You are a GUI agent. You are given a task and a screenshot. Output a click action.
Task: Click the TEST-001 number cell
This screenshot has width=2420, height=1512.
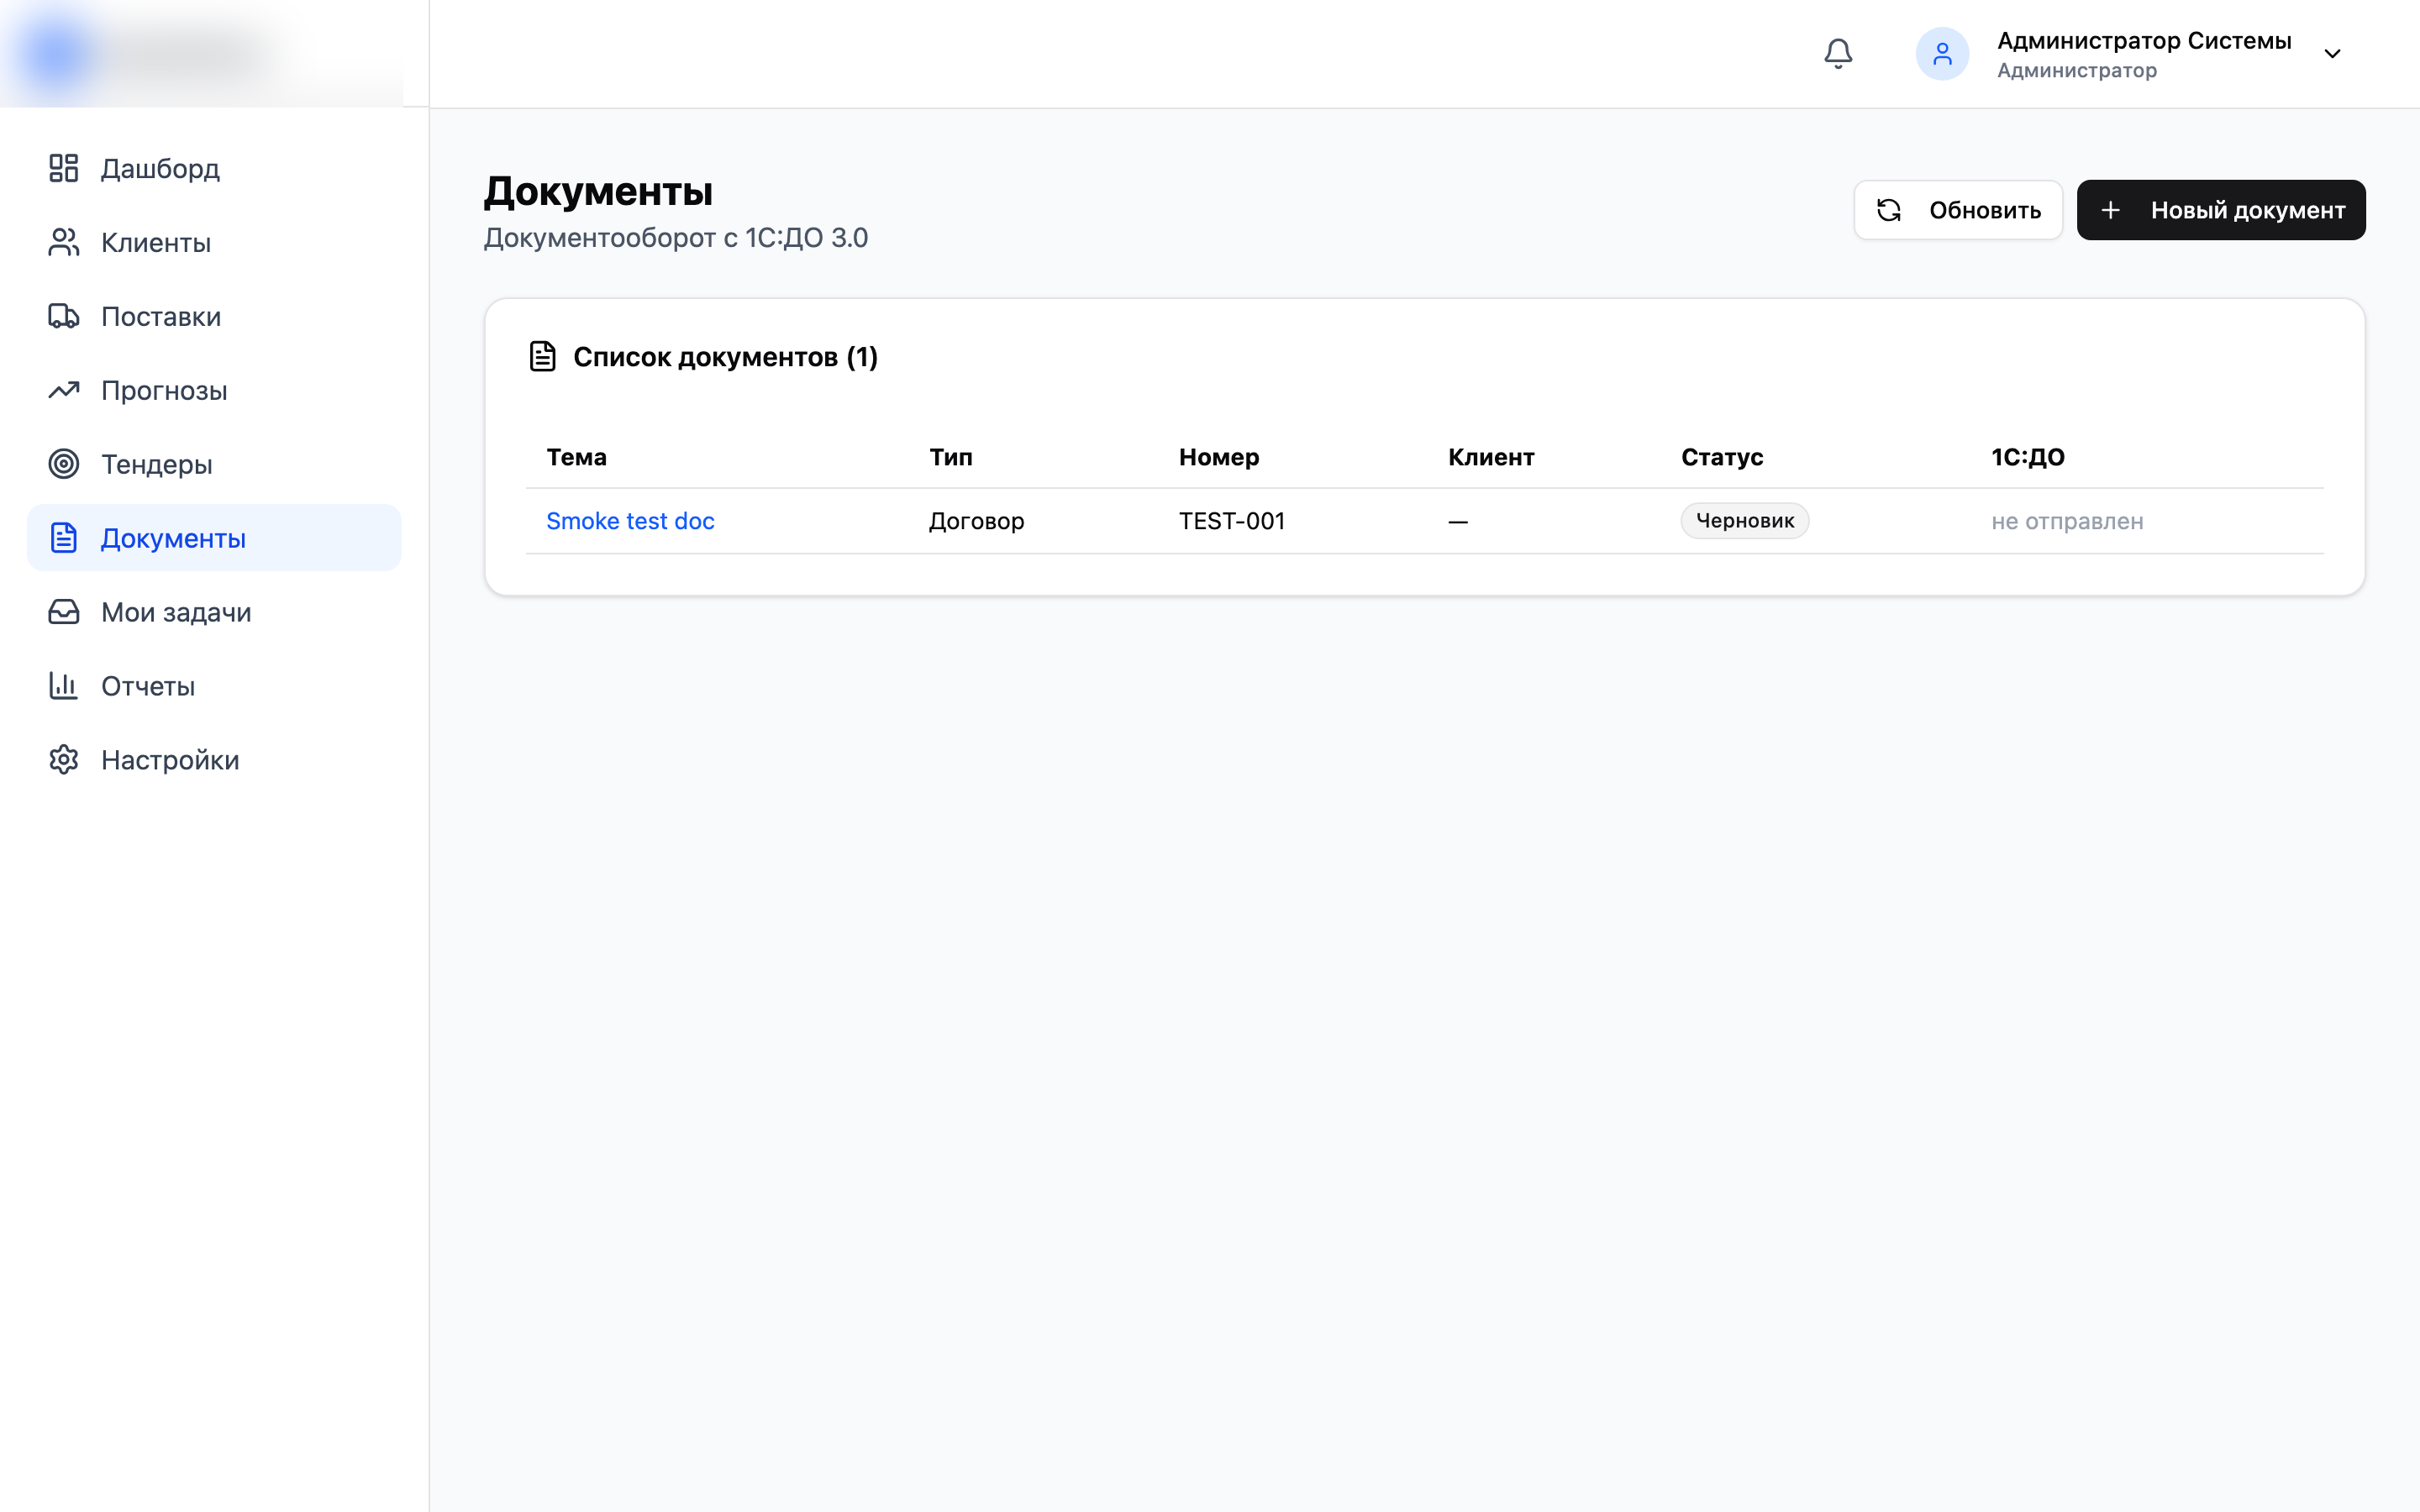1232,521
